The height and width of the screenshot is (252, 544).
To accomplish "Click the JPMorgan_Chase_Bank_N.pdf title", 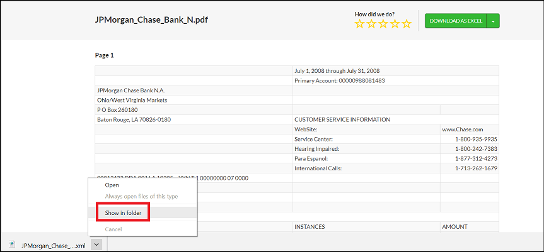I will tap(151, 20).
